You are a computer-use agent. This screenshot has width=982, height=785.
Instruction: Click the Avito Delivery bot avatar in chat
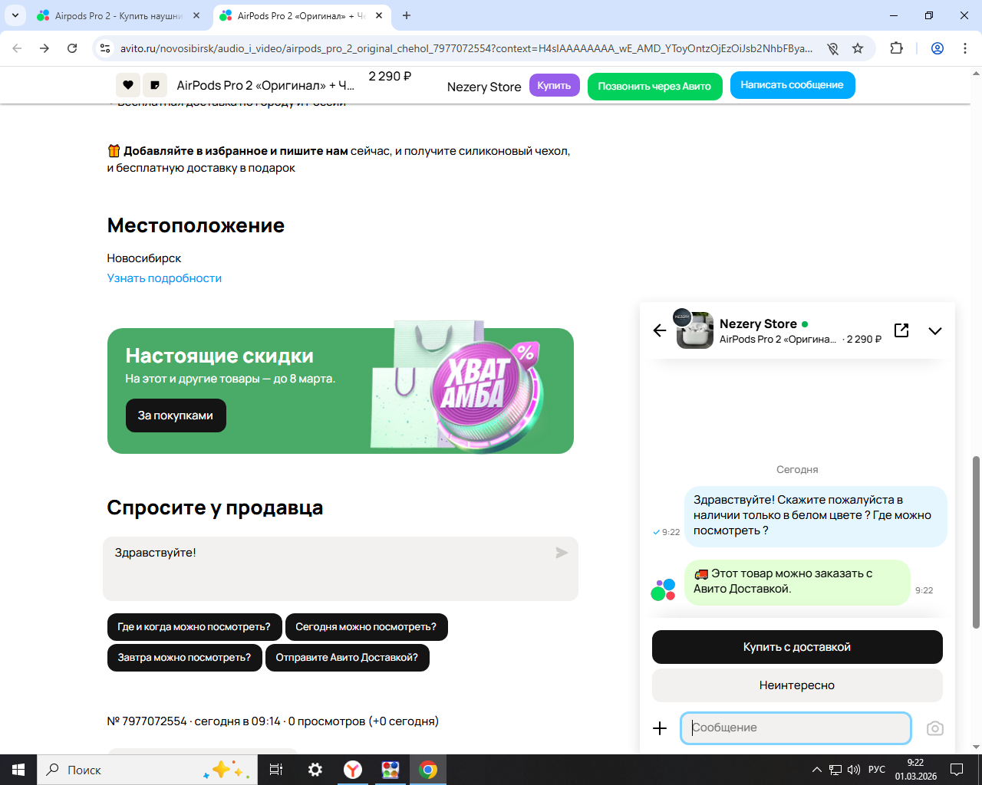[663, 590]
